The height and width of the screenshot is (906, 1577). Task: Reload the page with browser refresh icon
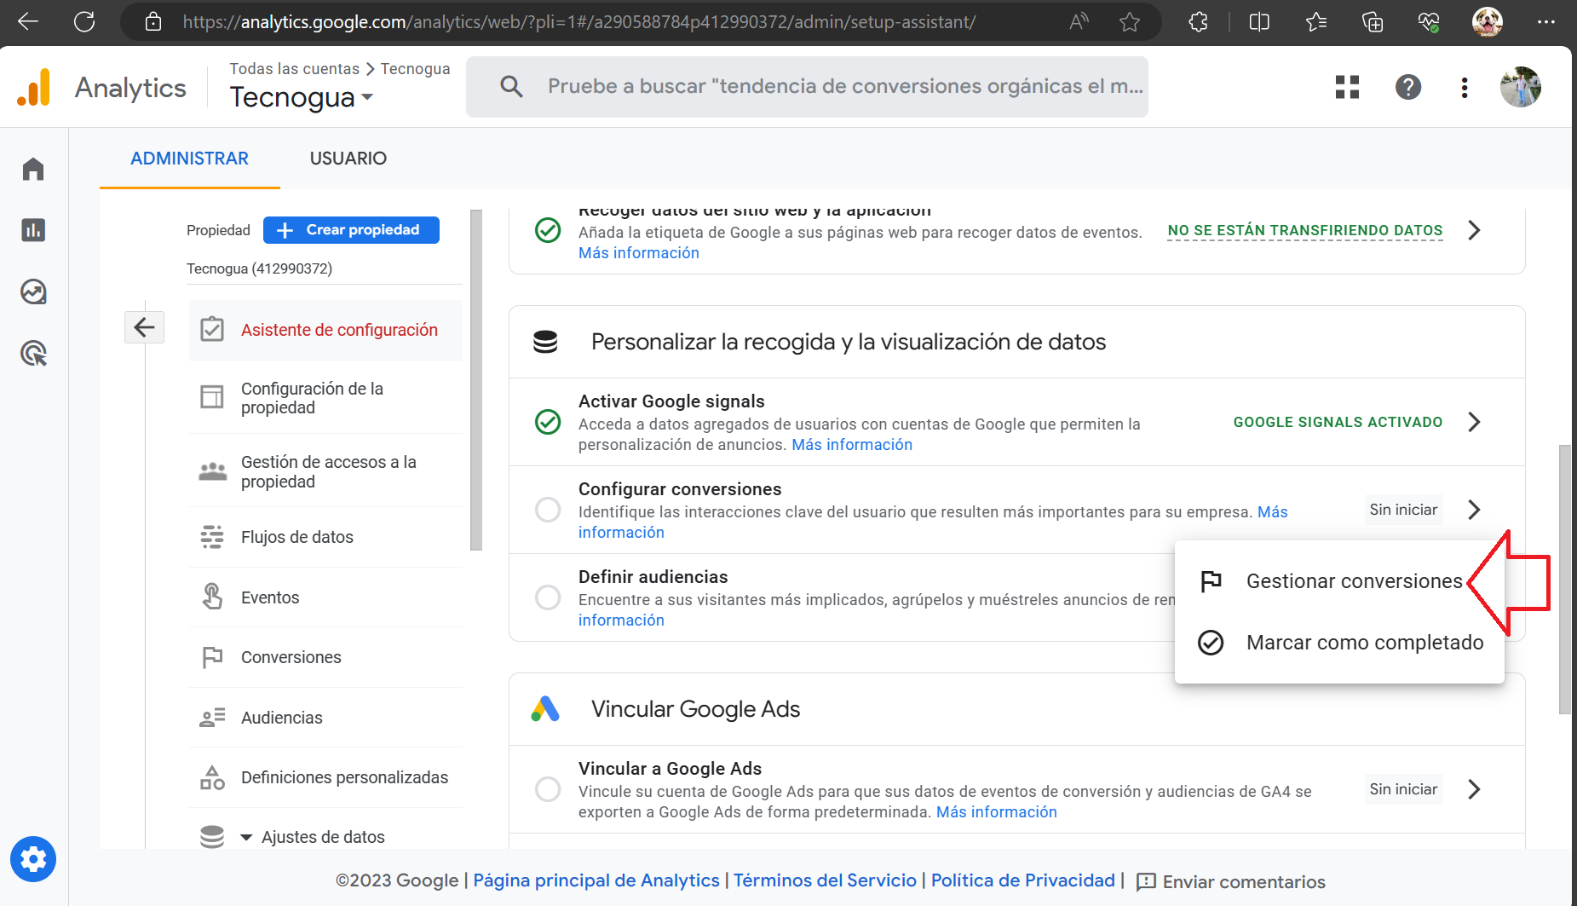(x=84, y=22)
